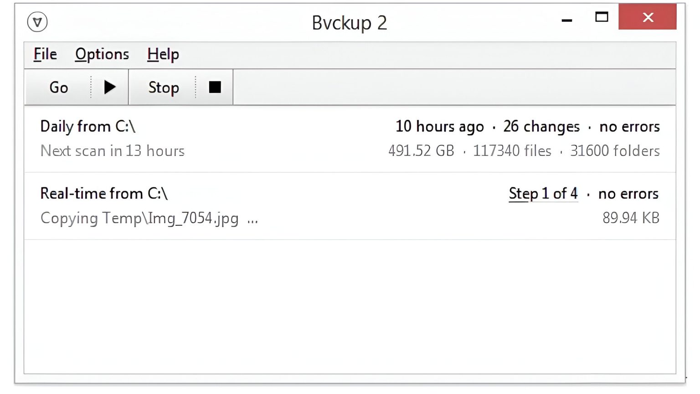Click the 'Next scan in 13 hours' text
Viewport: 700px width, 394px height.
(x=113, y=151)
